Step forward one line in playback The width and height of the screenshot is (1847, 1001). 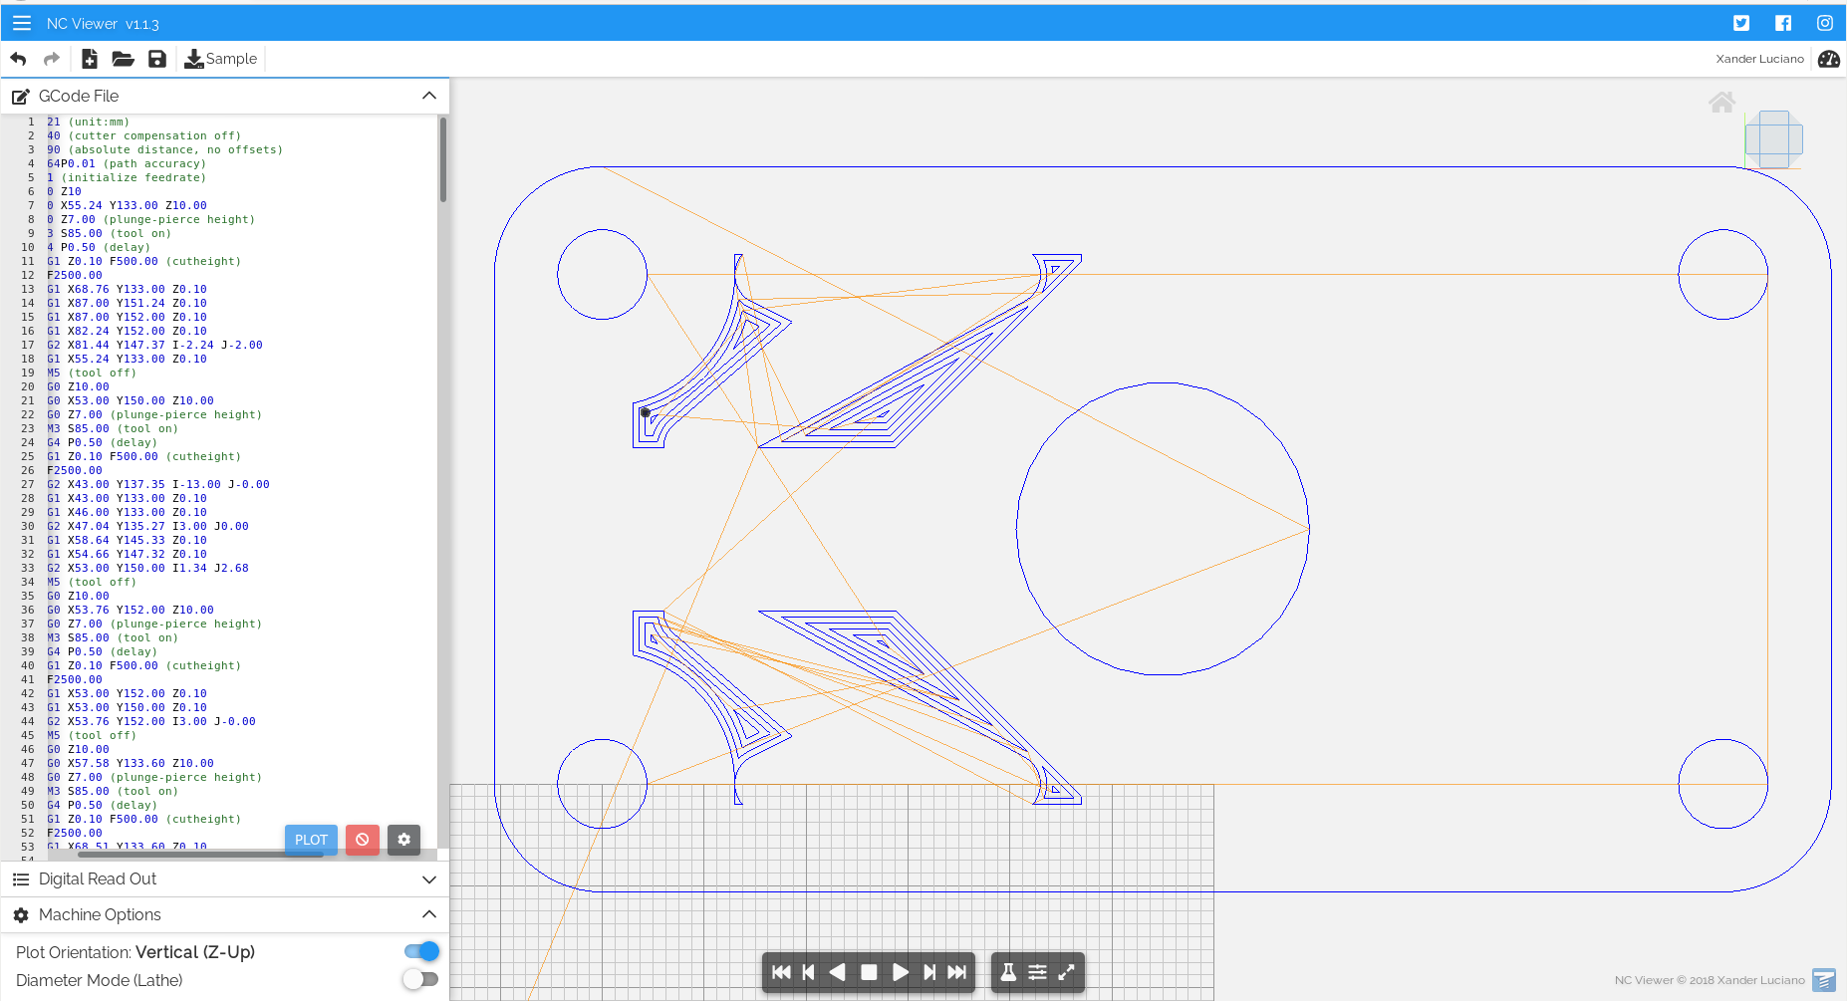[x=928, y=972]
